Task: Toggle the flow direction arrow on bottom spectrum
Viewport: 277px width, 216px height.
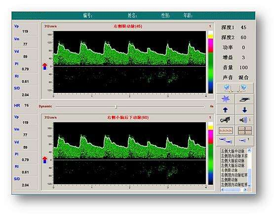Action: coord(45,160)
